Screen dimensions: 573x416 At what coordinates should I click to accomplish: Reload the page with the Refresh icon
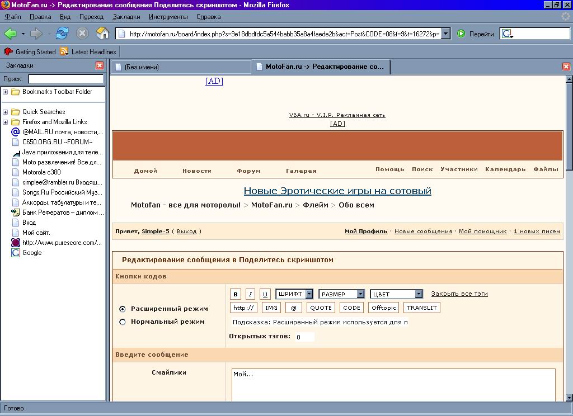pyautogui.click(x=62, y=33)
